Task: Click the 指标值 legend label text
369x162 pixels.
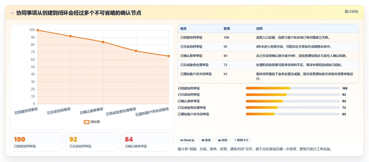Action: click(x=95, y=122)
